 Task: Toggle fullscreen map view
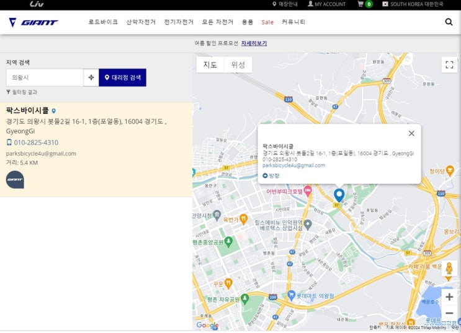(x=450, y=65)
